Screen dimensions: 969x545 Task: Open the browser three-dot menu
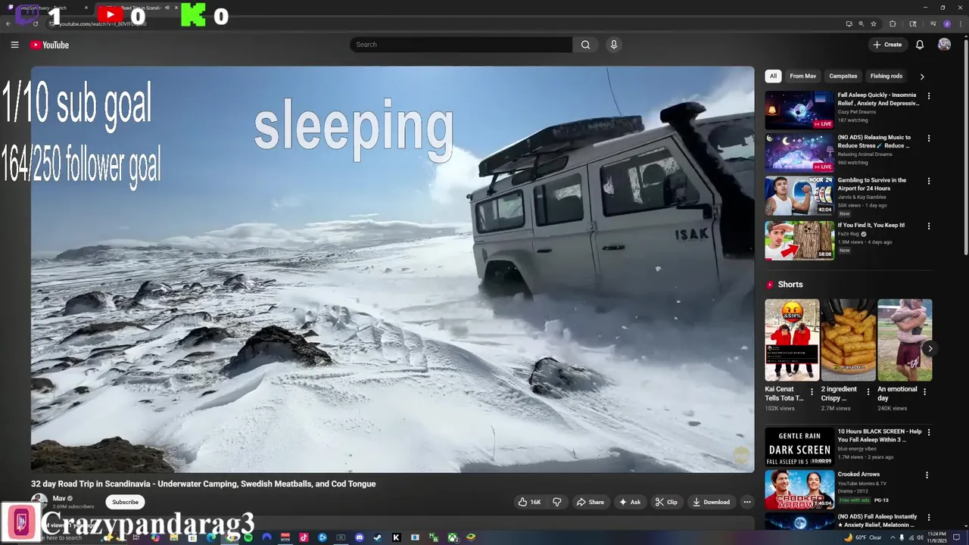(x=961, y=23)
